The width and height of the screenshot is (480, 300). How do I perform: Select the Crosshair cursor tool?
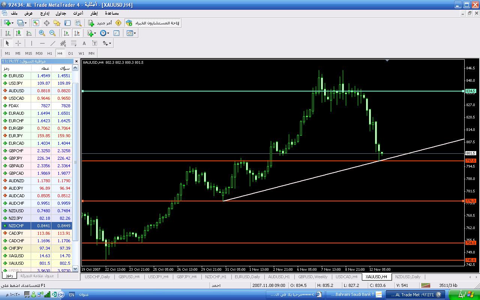[x=18, y=43]
